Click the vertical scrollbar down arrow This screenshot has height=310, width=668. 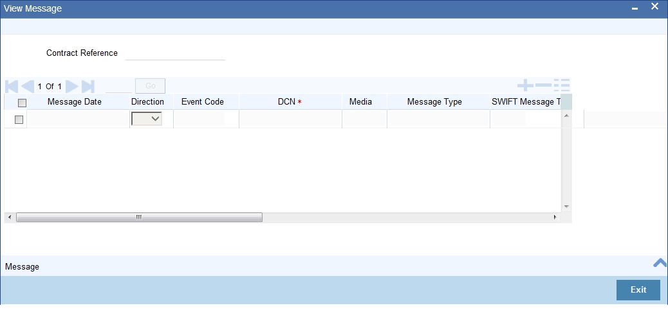click(x=566, y=207)
